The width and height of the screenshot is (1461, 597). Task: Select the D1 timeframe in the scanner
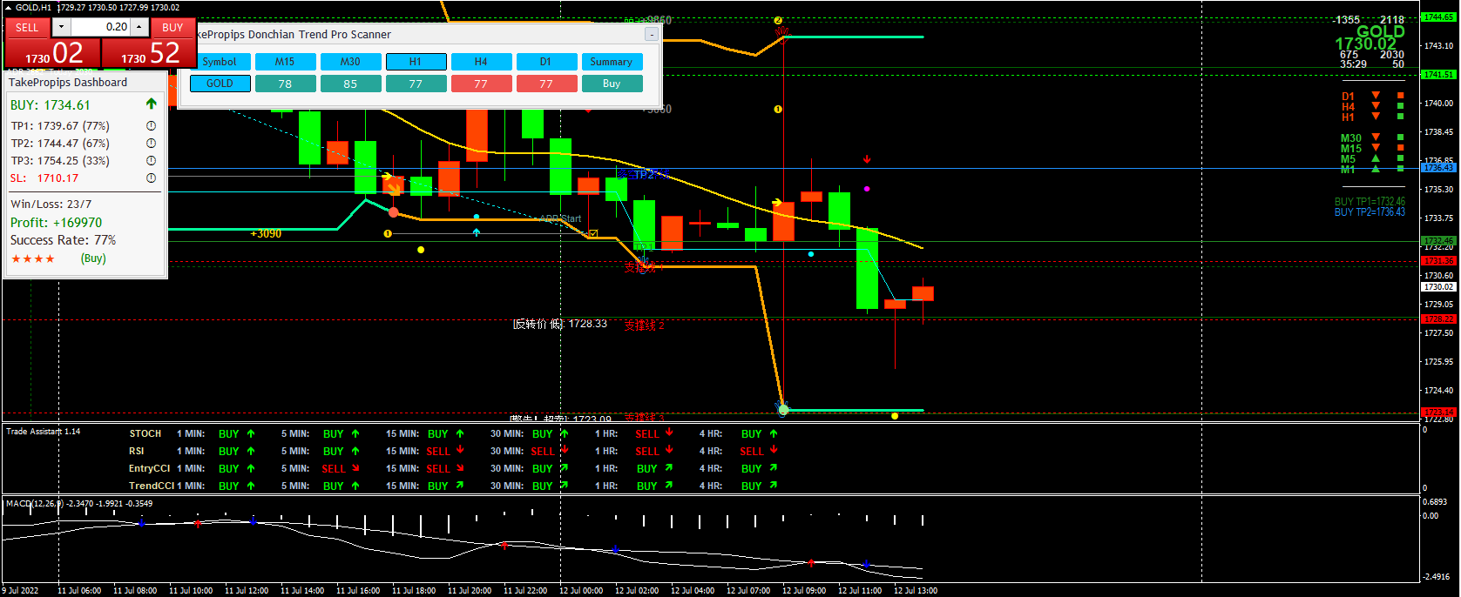[546, 62]
